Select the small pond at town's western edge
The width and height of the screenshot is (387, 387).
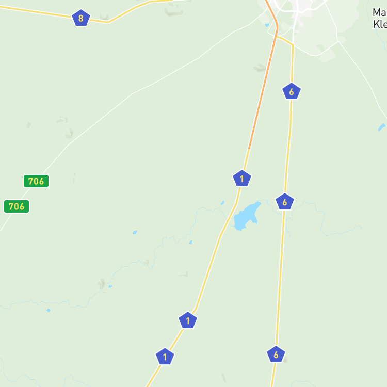[x=267, y=25]
